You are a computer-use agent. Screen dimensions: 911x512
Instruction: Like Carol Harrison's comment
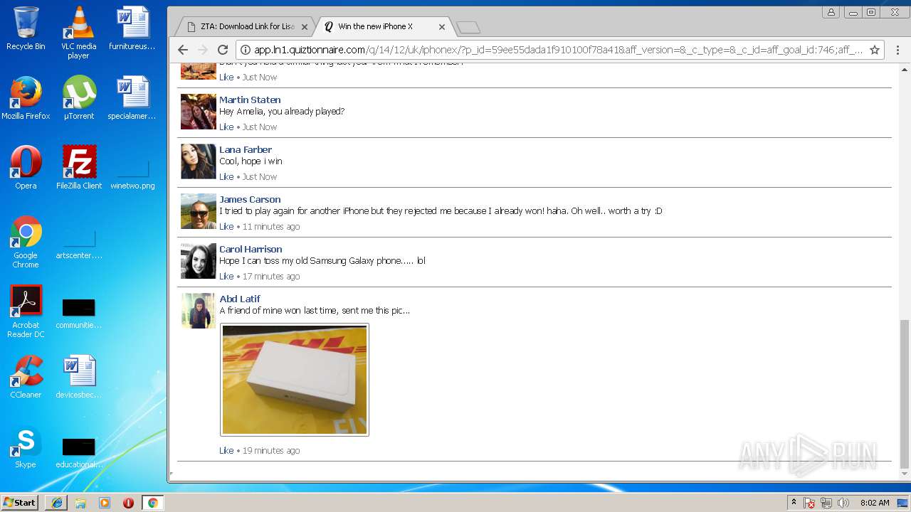click(x=226, y=276)
